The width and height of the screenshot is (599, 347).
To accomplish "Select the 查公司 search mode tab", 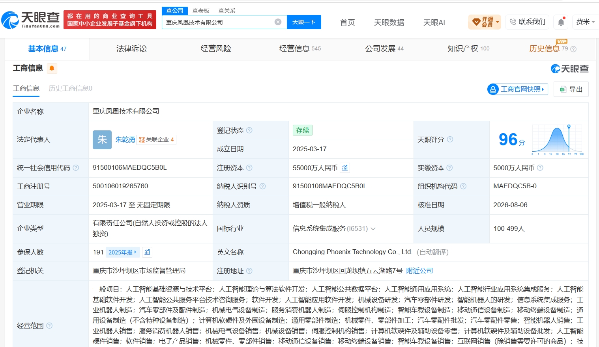I will coord(175,11).
